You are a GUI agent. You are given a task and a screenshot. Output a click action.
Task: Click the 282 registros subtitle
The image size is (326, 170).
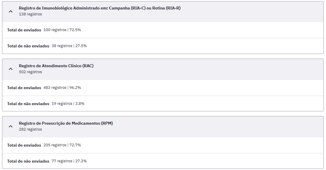(30, 129)
